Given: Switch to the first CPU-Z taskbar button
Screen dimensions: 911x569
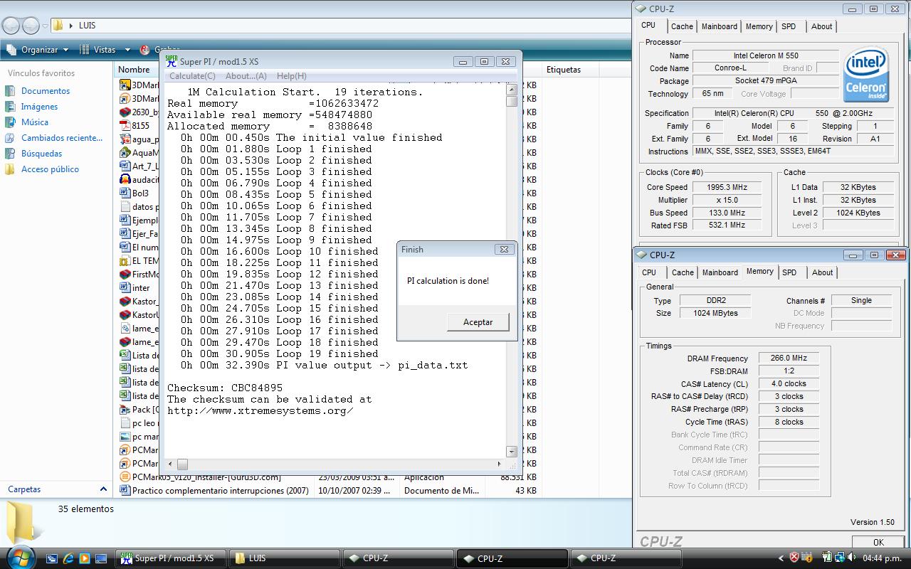Looking at the screenshot, I should tap(399, 558).
